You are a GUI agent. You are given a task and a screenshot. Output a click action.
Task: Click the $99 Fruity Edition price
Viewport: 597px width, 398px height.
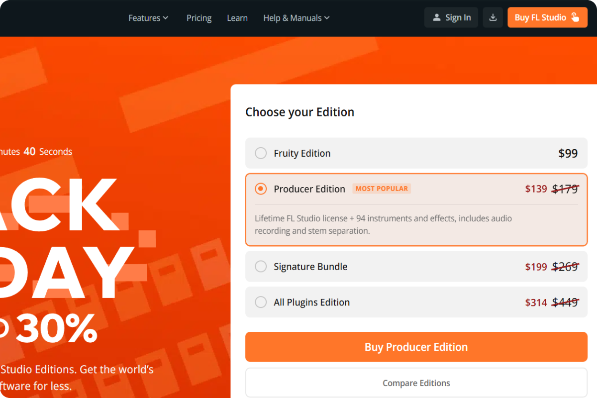click(568, 153)
